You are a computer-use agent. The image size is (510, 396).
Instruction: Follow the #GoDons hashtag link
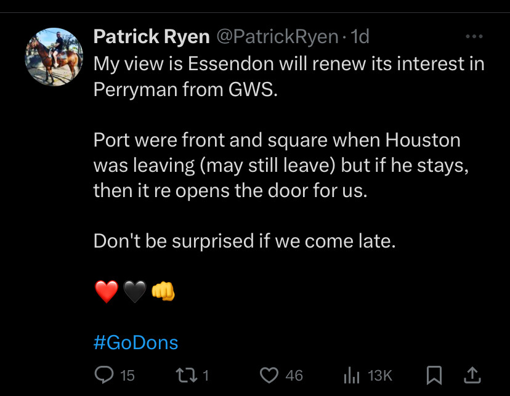click(136, 342)
